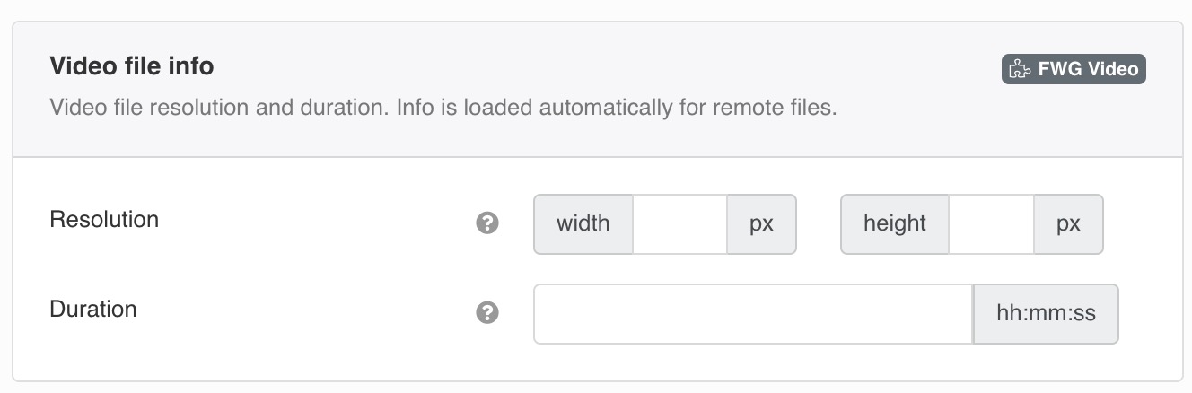Click the Resolution help question-mark icon
Image resolution: width=1192 pixels, height=393 pixels.
[x=486, y=223]
